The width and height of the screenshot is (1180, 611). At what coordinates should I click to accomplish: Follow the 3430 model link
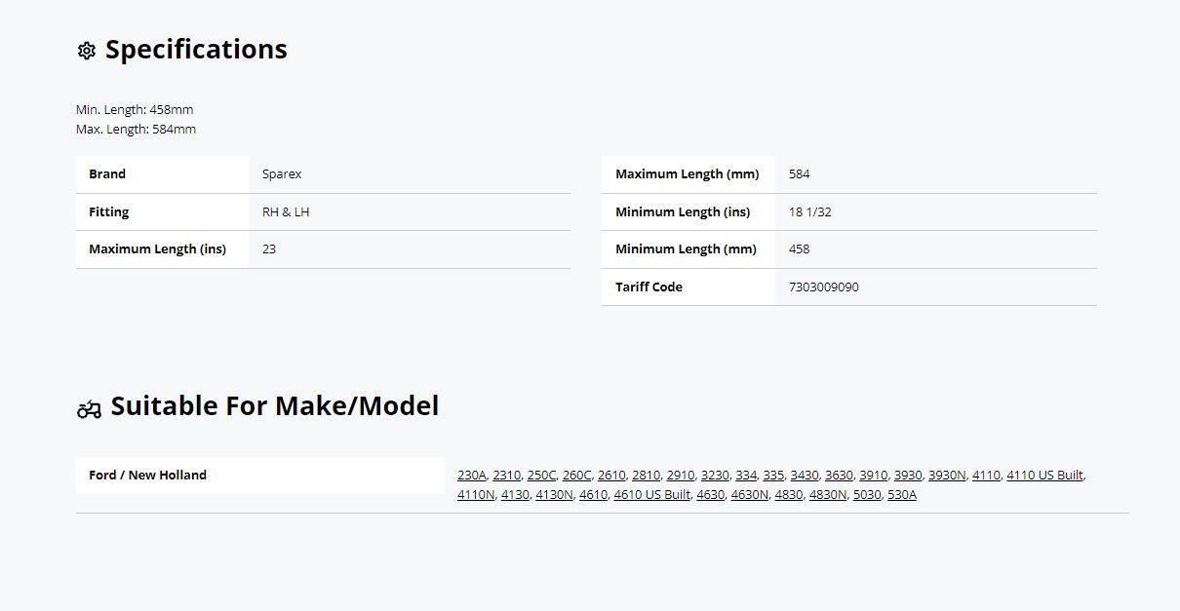tap(805, 475)
